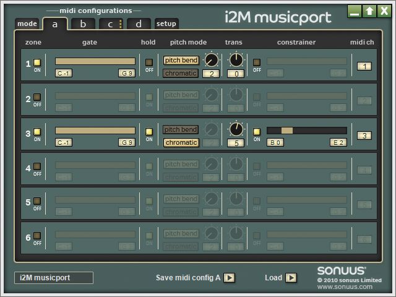This screenshot has width=396, height=297.
Task: Turn on hold for zone 1
Action: click(x=149, y=62)
